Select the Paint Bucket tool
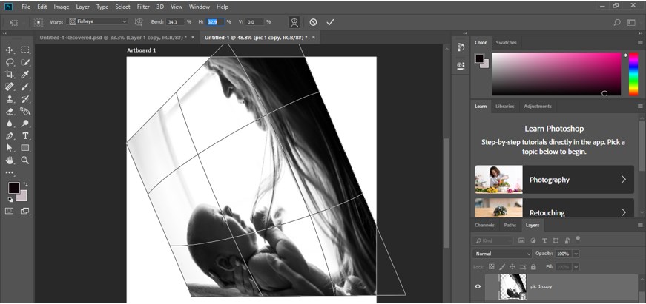The image size is (646, 304). click(25, 112)
